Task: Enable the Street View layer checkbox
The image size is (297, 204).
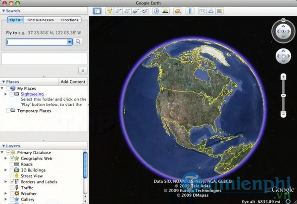Action: [12, 176]
